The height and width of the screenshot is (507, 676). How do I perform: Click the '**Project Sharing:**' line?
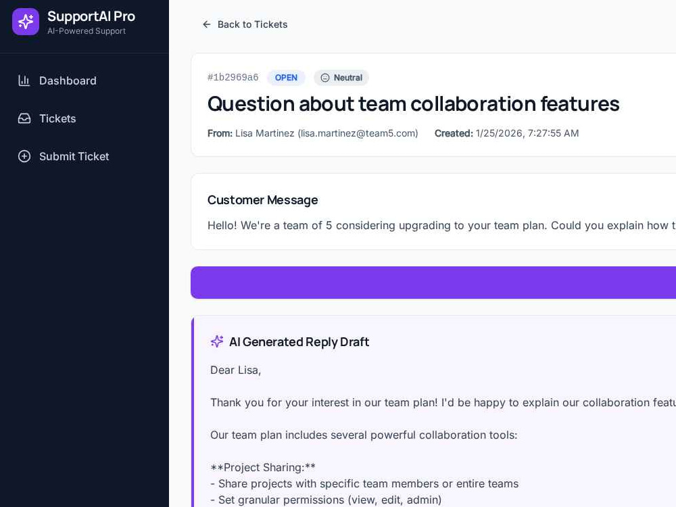point(263,467)
